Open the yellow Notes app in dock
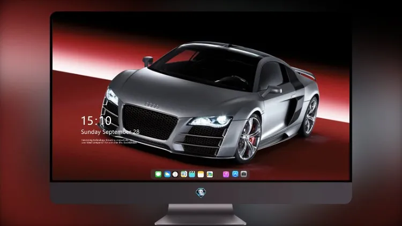This screenshot has height=226, width=402. (201, 174)
